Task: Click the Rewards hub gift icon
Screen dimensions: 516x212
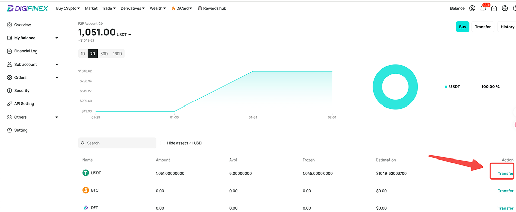Action: click(200, 8)
